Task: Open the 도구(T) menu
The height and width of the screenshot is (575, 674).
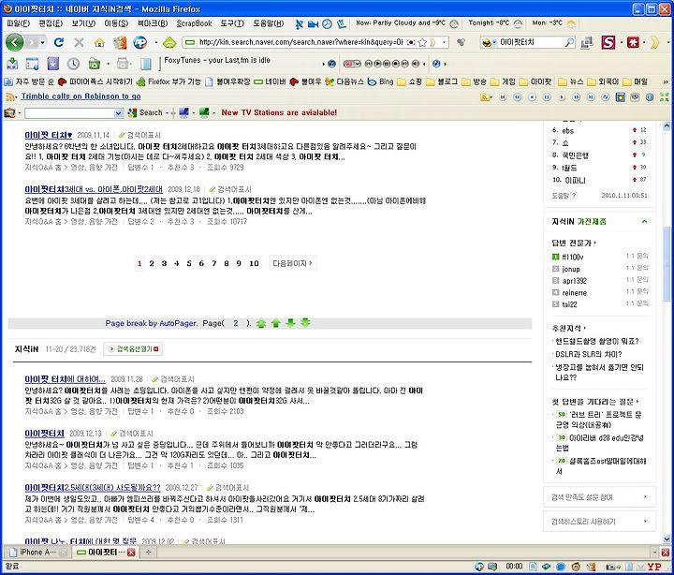Action: point(232,23)
